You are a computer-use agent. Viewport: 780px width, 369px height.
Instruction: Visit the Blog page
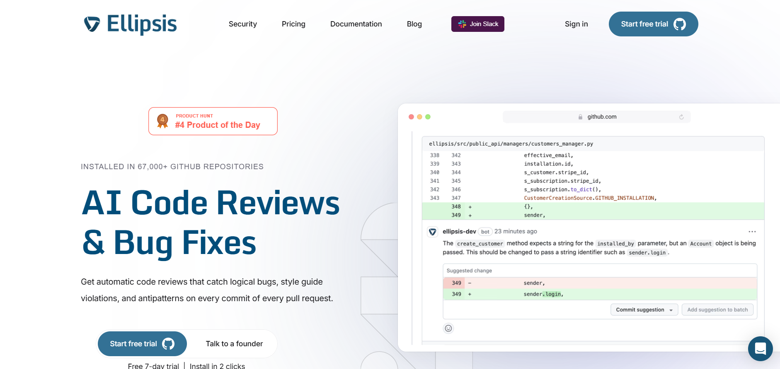pyautogui.click(x=414, y=24)
